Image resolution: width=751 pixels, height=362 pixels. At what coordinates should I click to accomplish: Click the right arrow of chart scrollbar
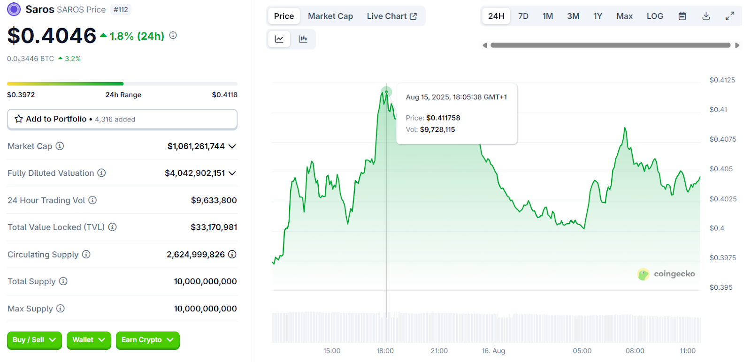coord(737,45)
